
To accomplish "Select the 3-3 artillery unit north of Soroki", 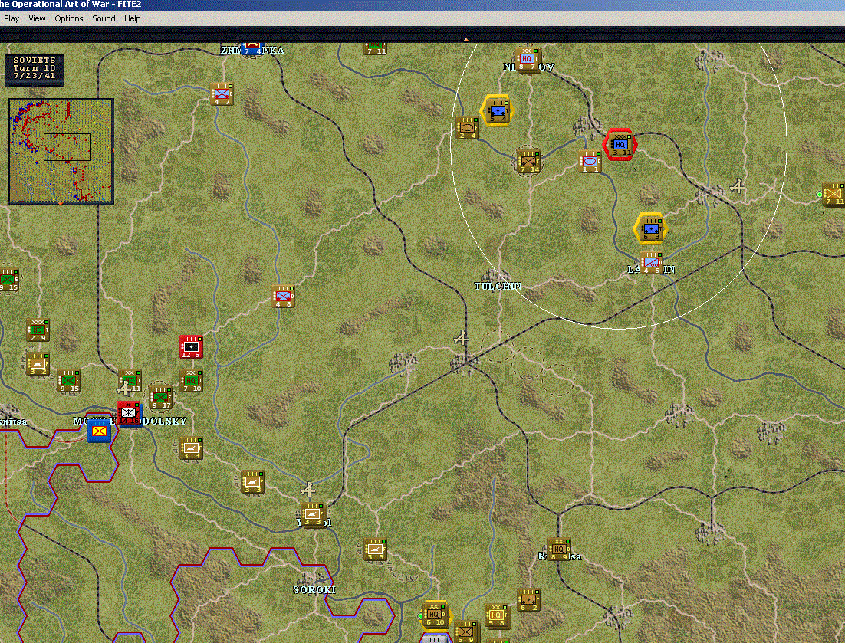I will pos(375,549).
